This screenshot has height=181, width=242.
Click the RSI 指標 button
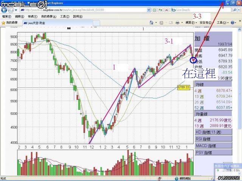[x=213, y=139]
